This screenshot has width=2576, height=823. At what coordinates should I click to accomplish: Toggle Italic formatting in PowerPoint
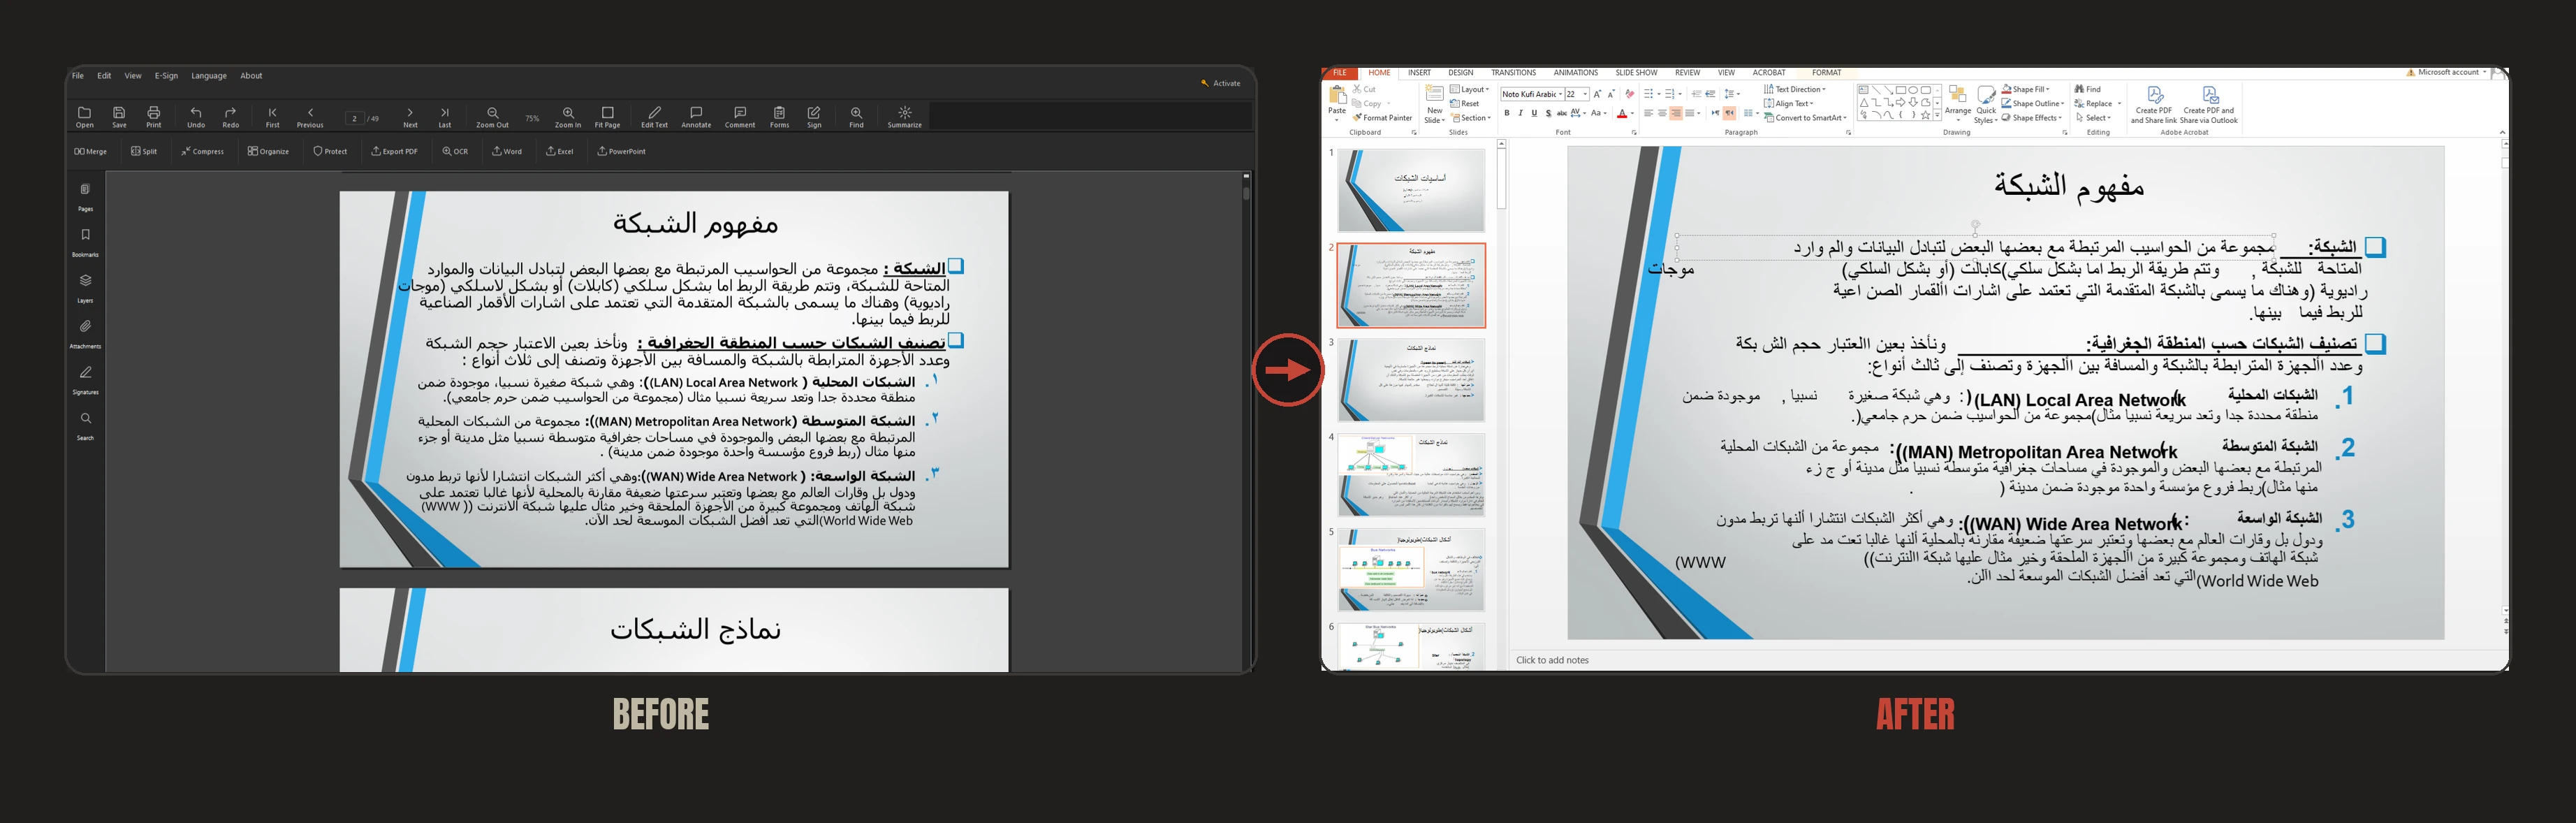1521,113
